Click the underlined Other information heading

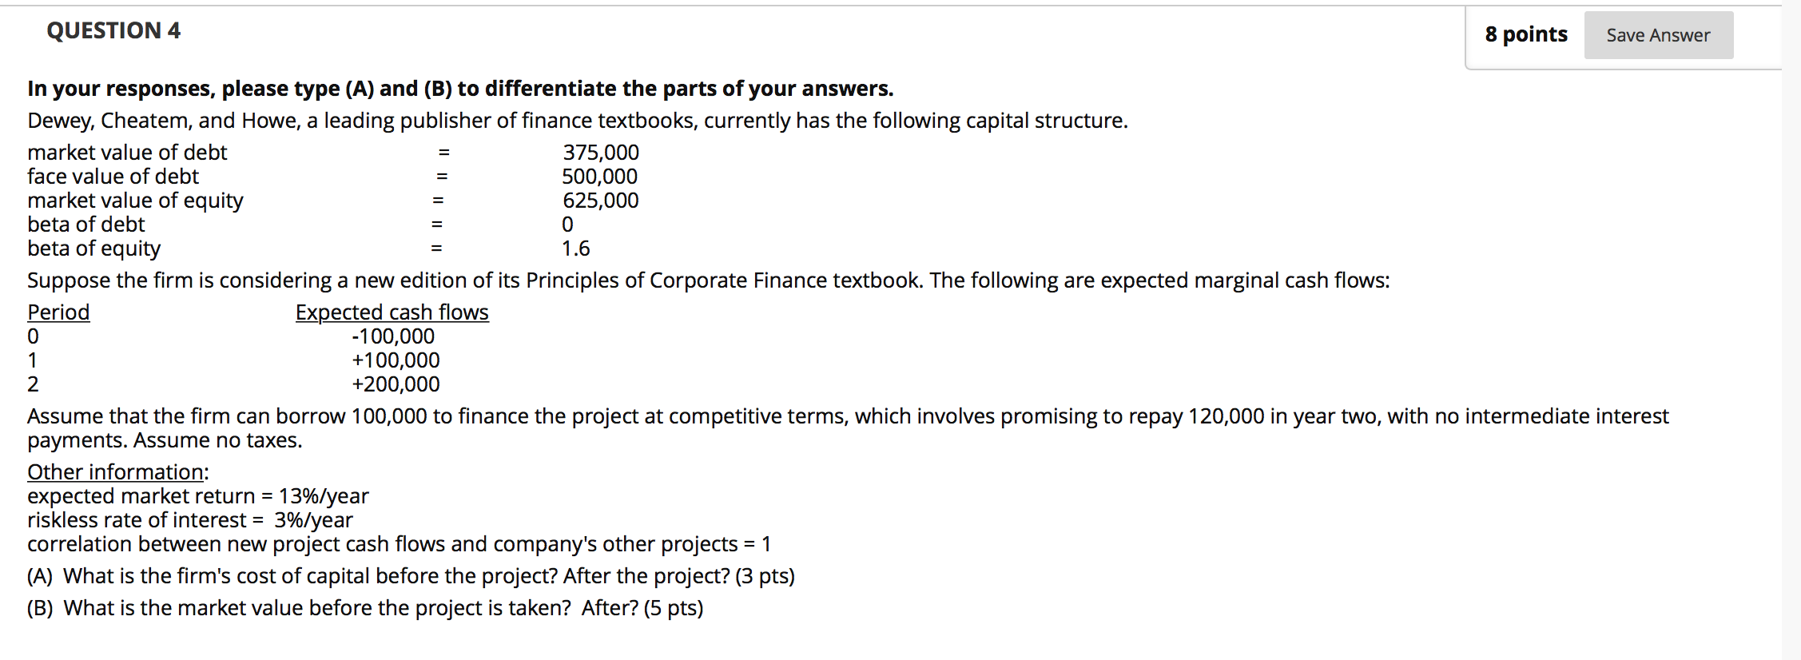click(x=117, y=472)
